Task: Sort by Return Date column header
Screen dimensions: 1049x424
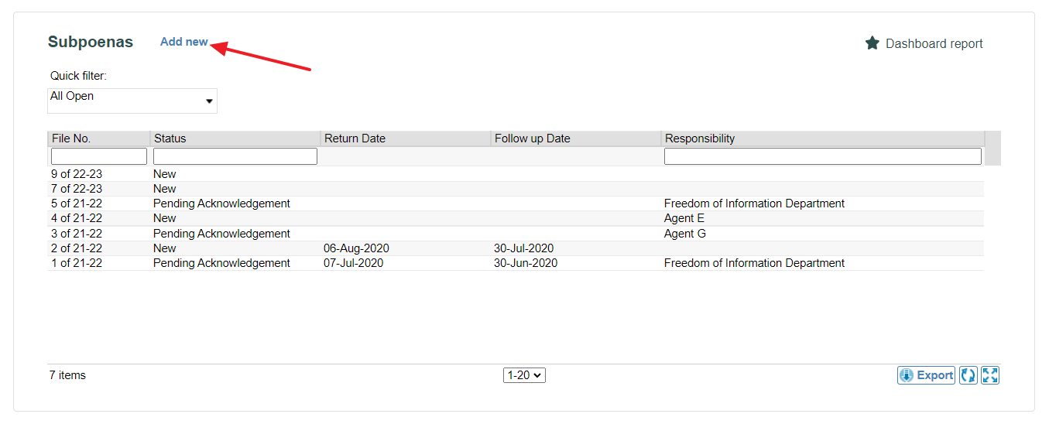Action: (x=355, y=138)
